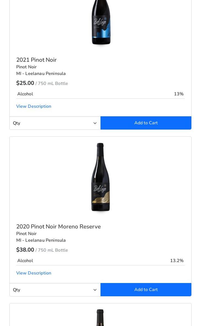201x326 pixels.
Task: Click MI - Leelanau Peninsula under 2021 Pinot Noir
Action: tap(41, 74)
